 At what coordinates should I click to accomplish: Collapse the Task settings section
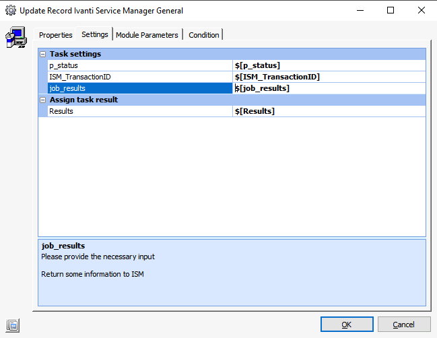(x=42, y=54)
